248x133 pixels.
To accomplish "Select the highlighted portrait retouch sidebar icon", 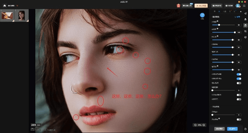I will pyautogui.click(x=245, y=26).
